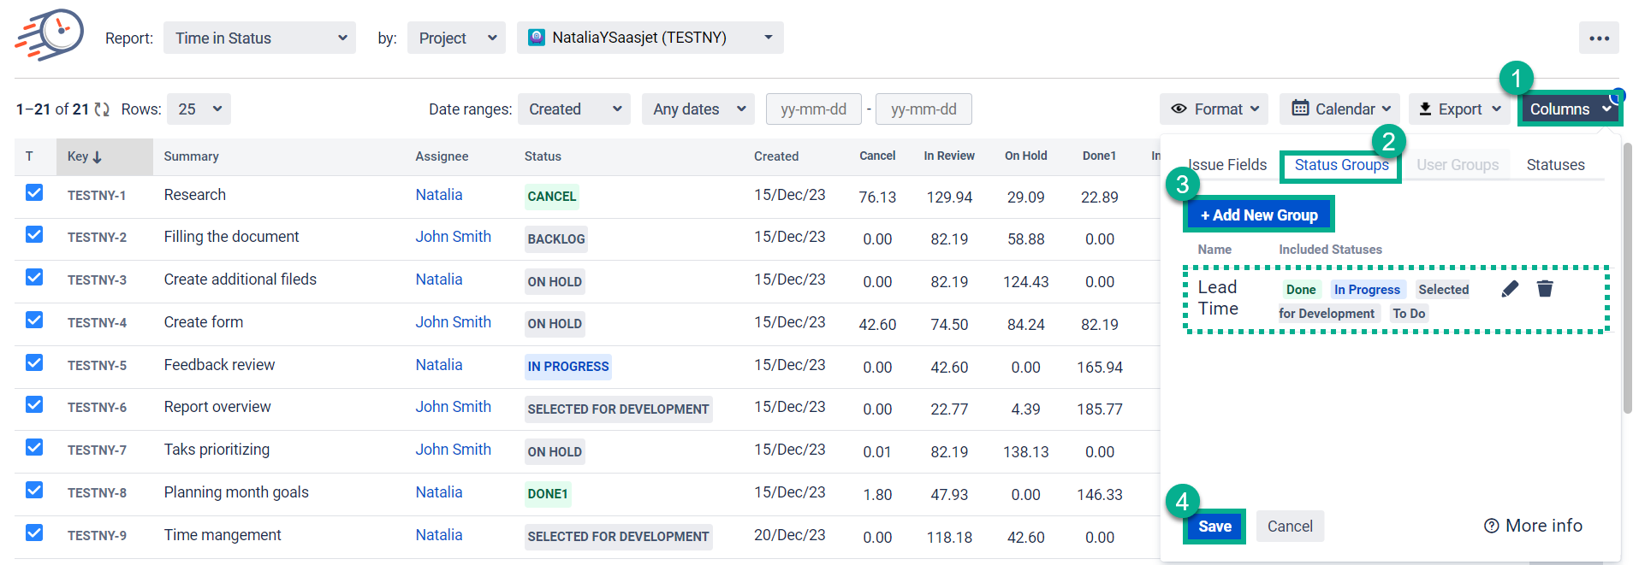Expand the Rows per page dropdown
The width and height of the screenshot is (1633, 565).
pos(199,109)
